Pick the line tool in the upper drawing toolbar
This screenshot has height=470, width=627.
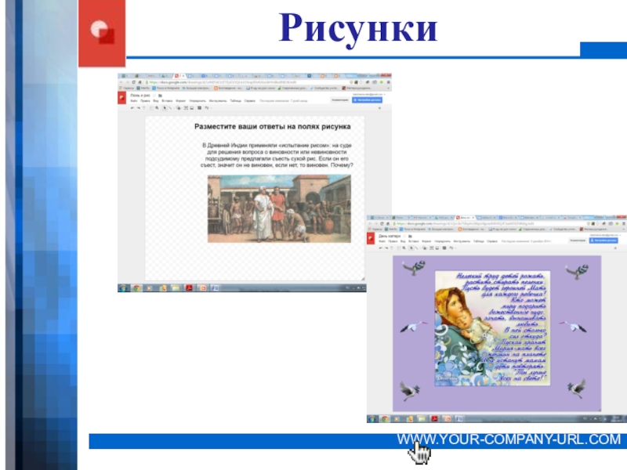pos(170,108)
